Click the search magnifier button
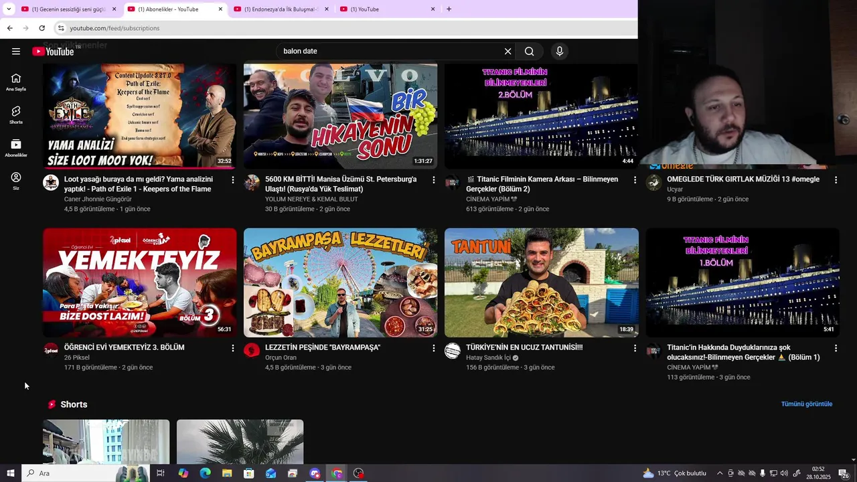Viewport: 857px width, 482px height. 530,52
